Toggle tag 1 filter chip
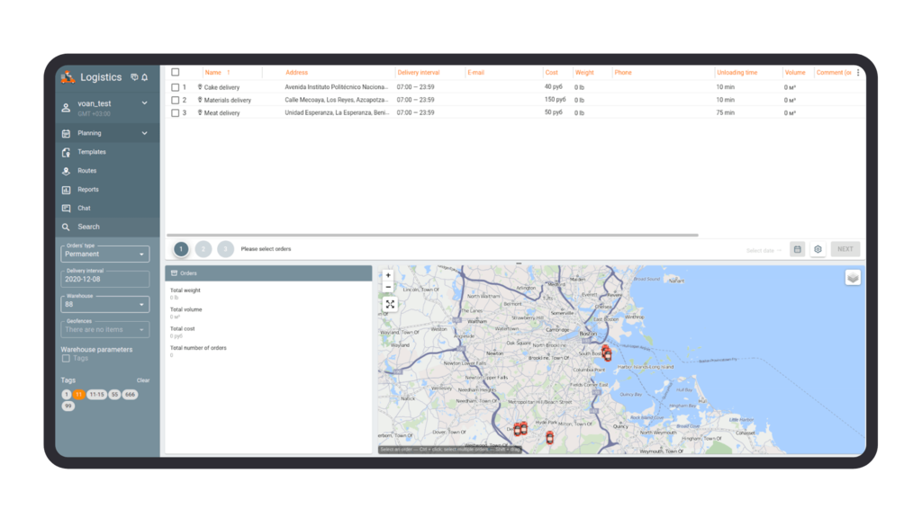This screenshot has width=922, height=518. point(67,395)
